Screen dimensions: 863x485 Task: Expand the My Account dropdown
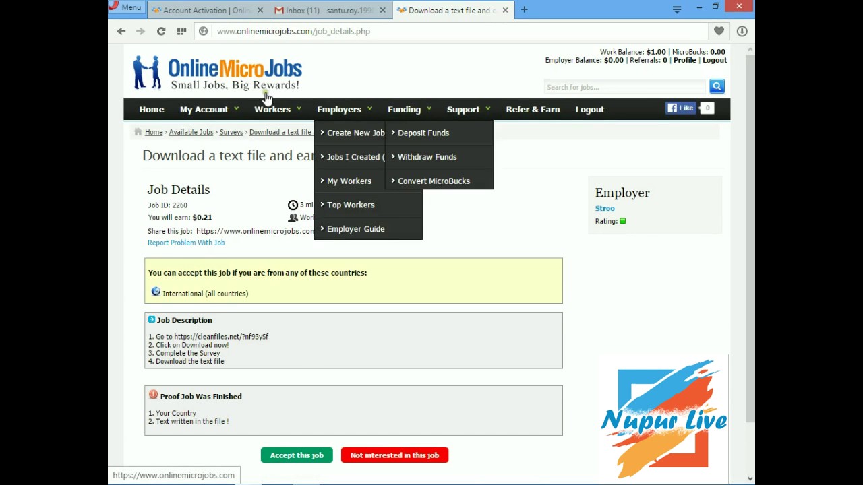pos(209,109)
